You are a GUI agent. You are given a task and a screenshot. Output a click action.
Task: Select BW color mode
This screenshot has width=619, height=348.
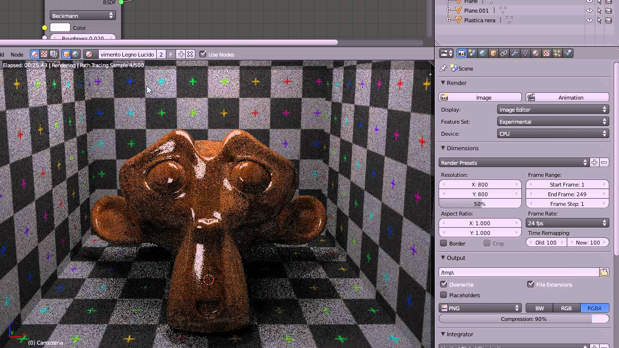click(539, 308)
